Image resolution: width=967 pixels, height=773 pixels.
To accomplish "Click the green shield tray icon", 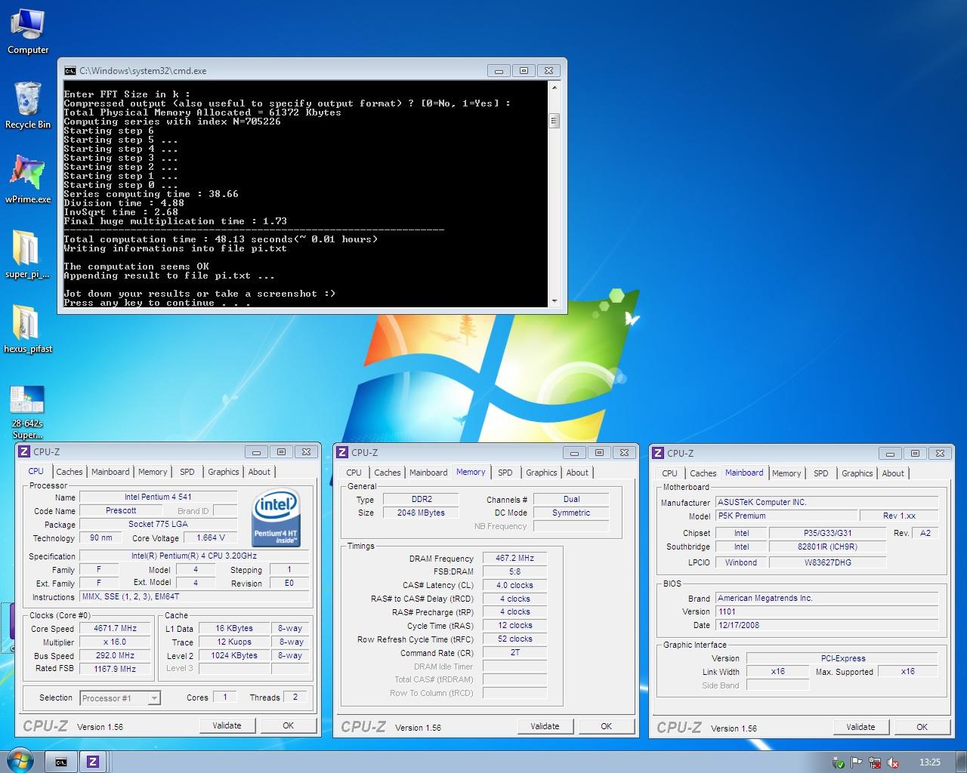I will (x=838, y=762).
